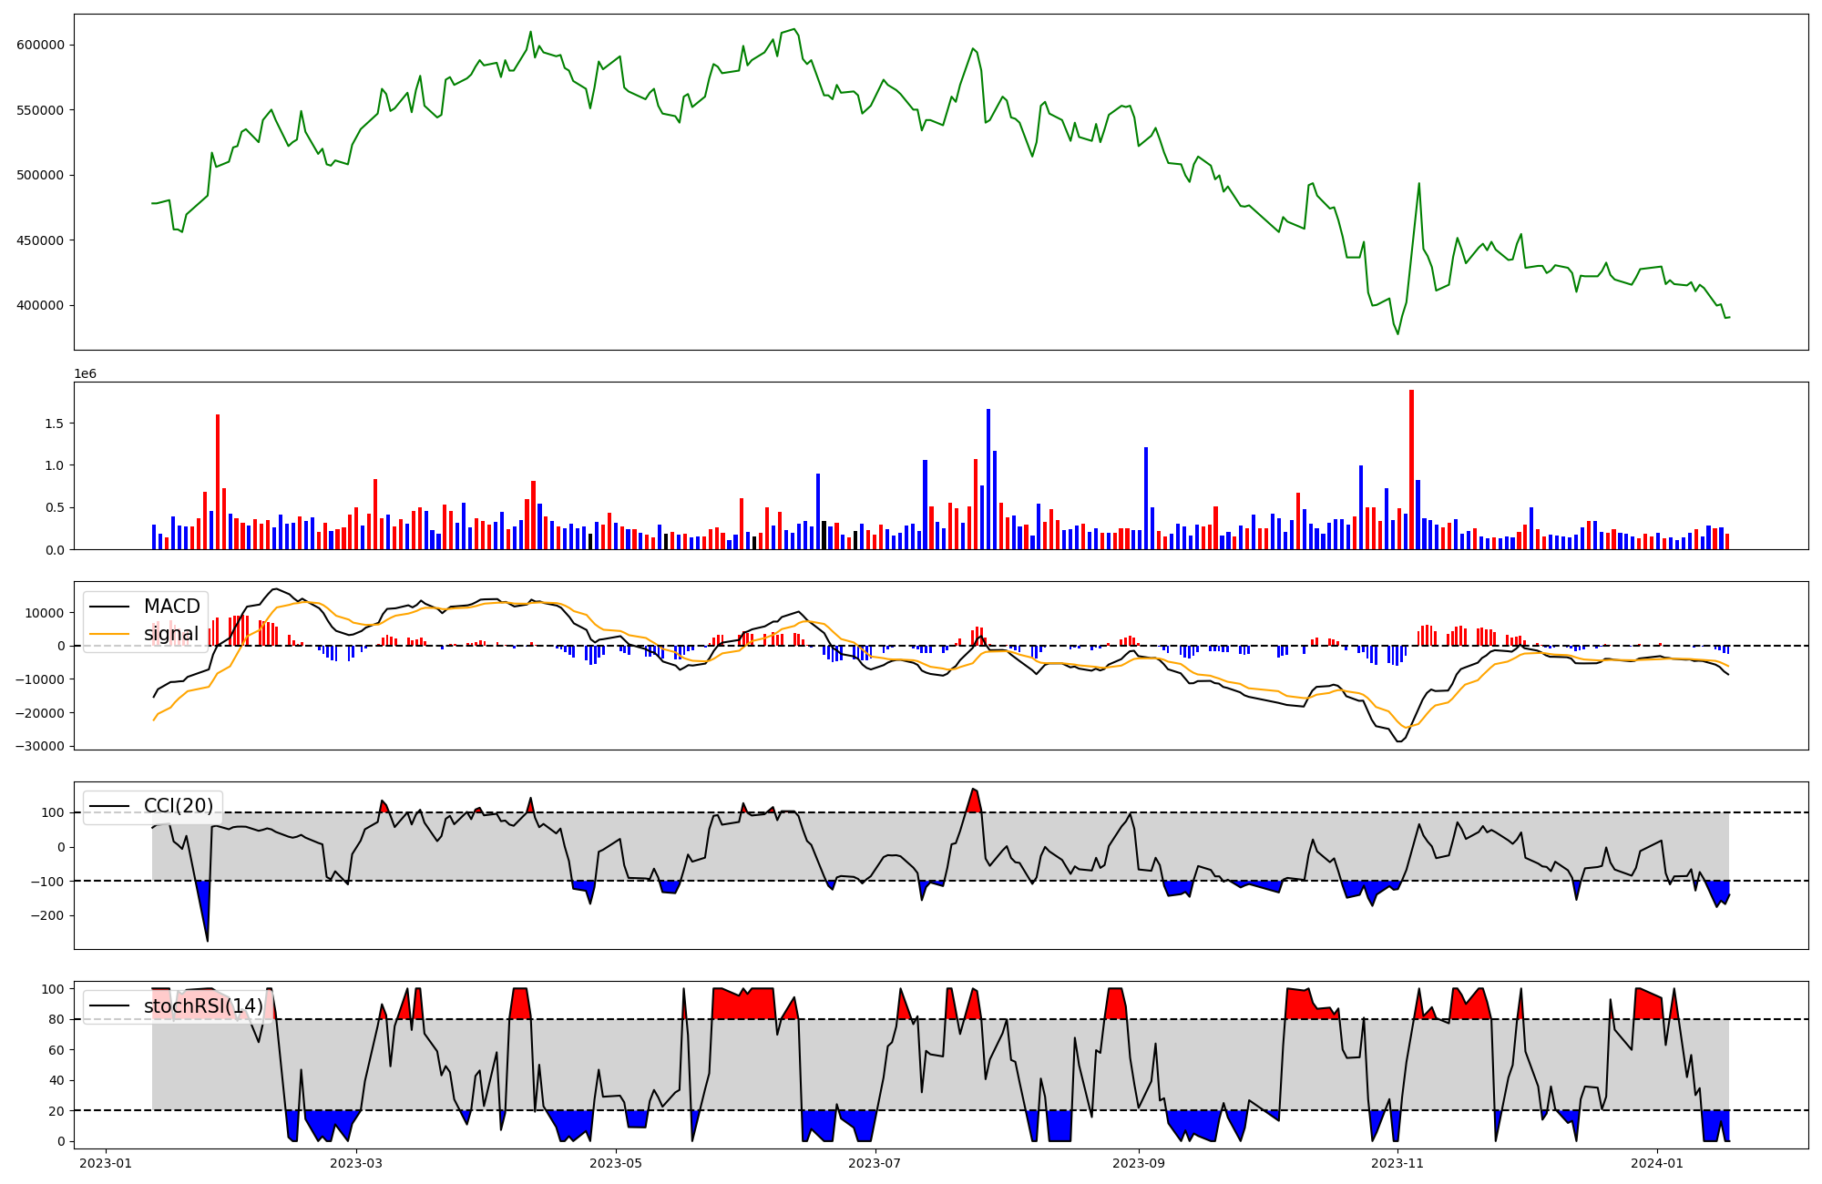Select the 0 label on MACD axis

tap(60, 646)
